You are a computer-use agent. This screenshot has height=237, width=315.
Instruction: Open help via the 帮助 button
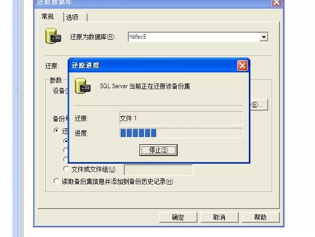point(261,217)
